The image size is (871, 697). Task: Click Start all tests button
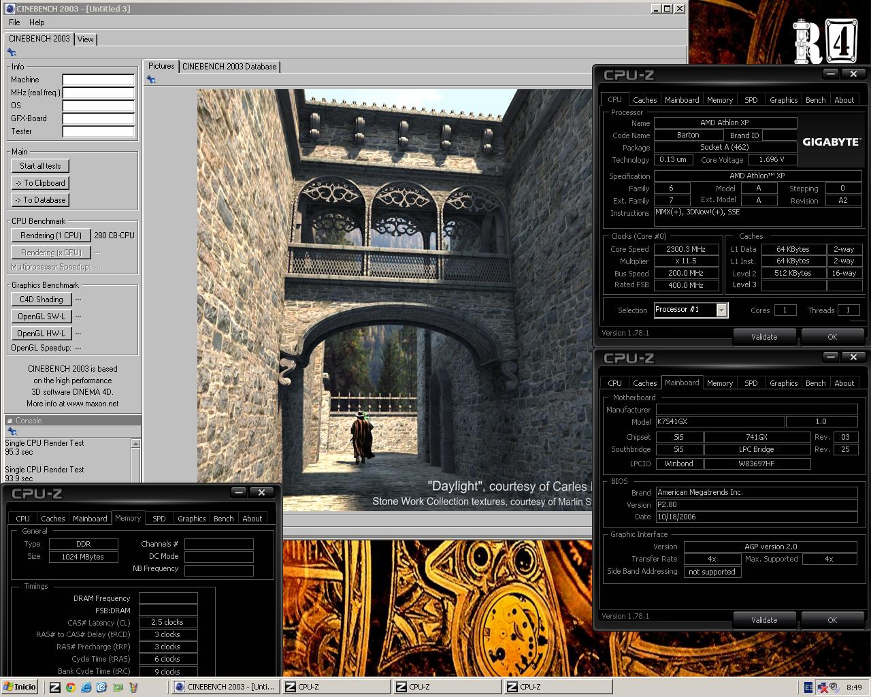point(40,166)
